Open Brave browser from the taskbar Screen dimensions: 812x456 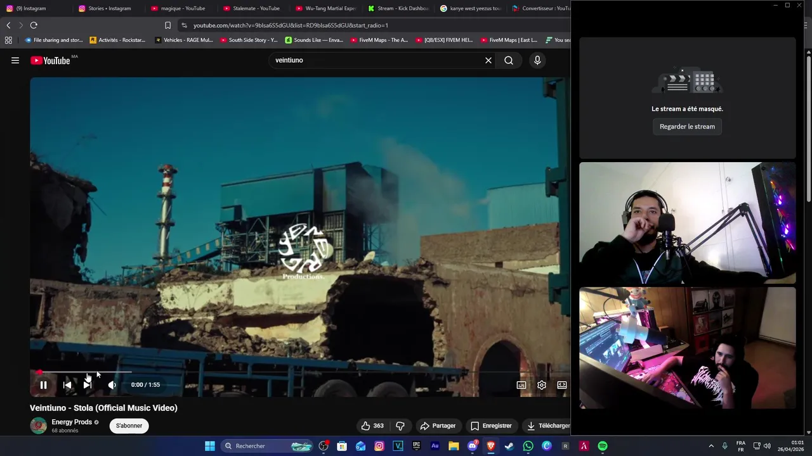pos(490,446)
